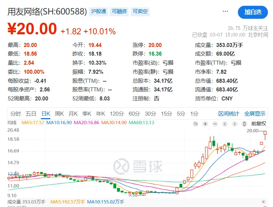
Task: Open the three-dot more options menu
Action: point(225,12)
